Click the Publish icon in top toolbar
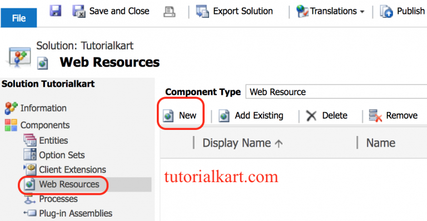This screenshot has width=427, height=221. tap(386, 12)
